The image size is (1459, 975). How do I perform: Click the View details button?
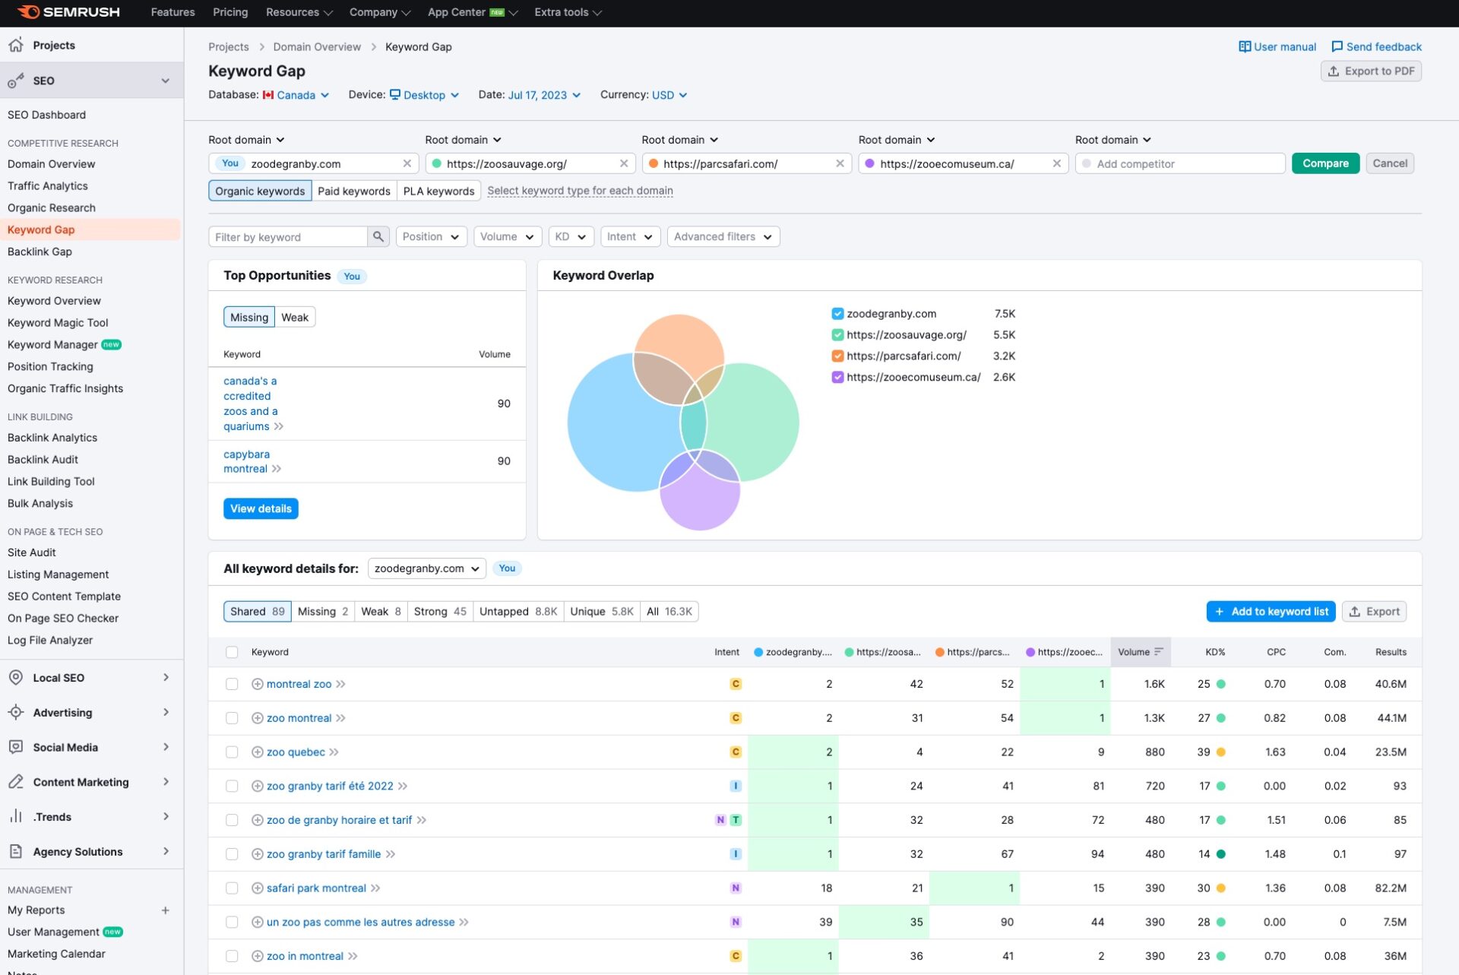[x=261, y=508]
